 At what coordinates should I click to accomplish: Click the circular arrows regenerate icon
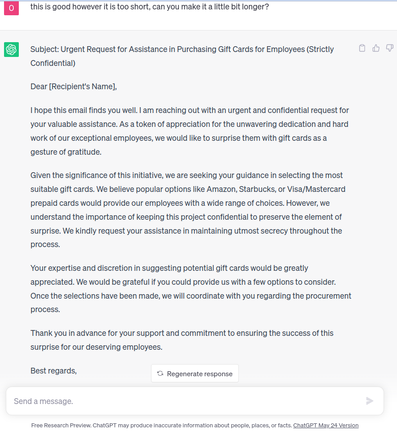coord(160,373)
